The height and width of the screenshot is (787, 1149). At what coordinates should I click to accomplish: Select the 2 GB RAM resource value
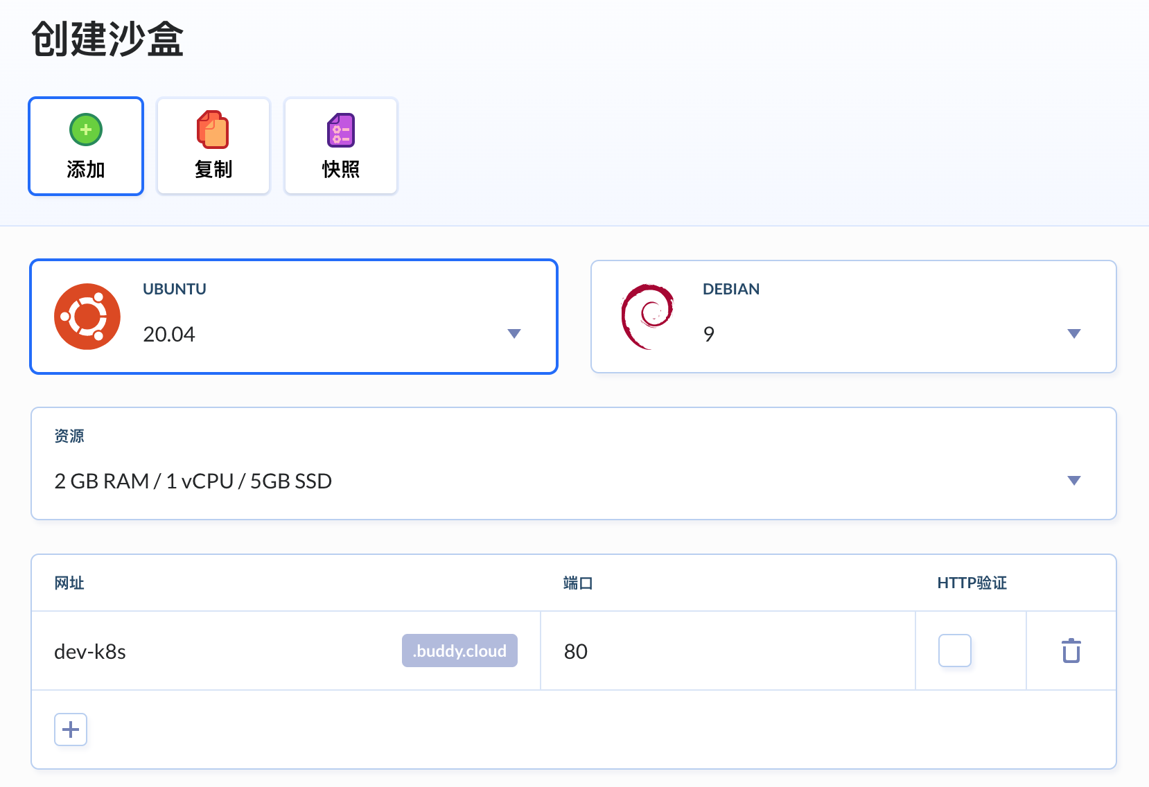pyautogui.click(x=193, y=481)
